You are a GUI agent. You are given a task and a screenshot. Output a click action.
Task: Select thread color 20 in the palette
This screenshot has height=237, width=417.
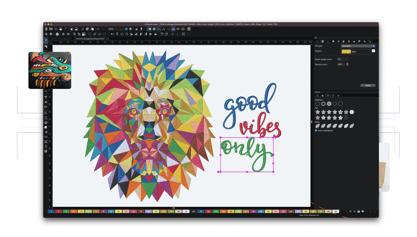click(x=193, y=212)
